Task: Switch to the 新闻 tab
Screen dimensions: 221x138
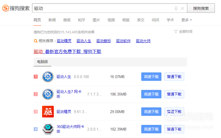Action: pos(52,20)
